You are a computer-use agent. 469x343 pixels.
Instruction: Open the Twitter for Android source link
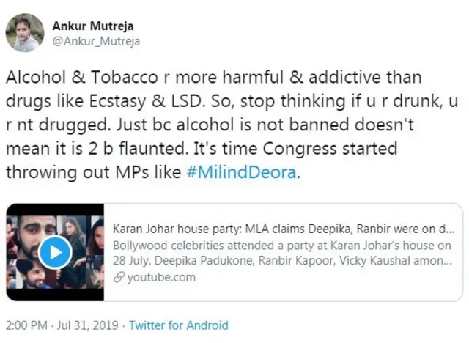point(180,325)
